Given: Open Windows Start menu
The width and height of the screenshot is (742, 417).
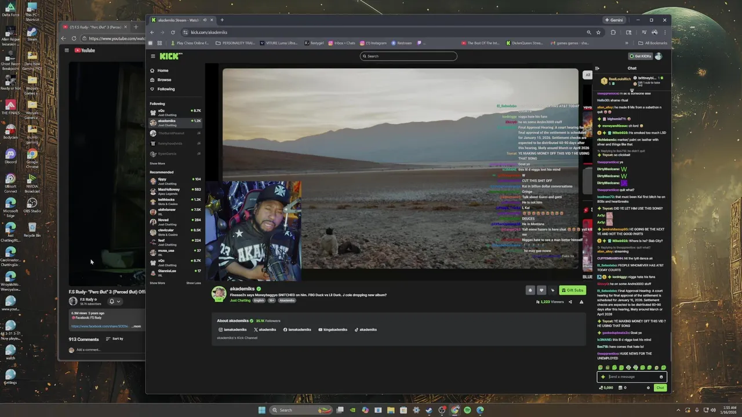Looking at the screenshot, I should point(261,410).
